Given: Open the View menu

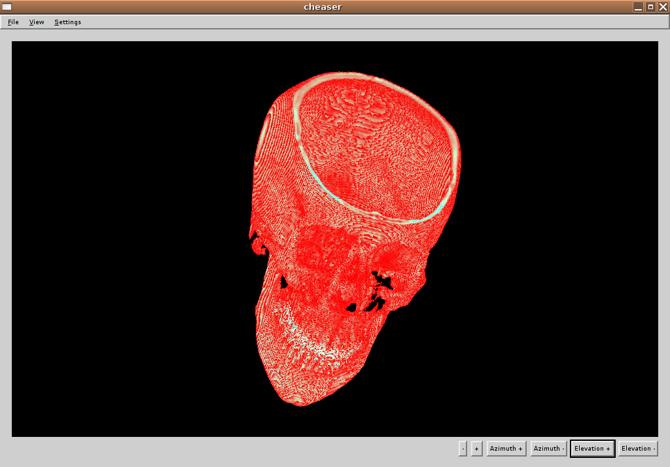Looking at the screenshot, I should tap(37, 22).
